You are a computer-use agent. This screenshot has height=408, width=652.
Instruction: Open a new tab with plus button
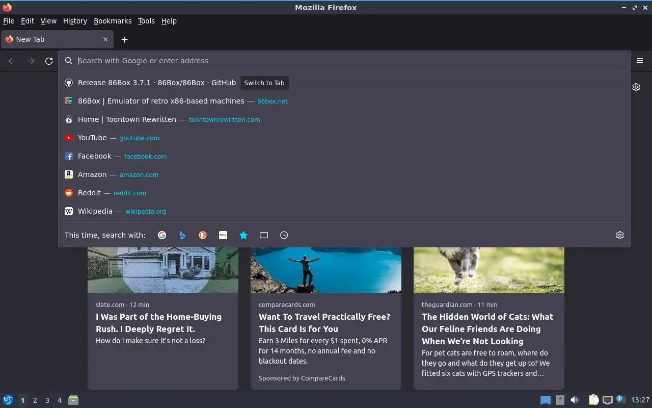124,39
